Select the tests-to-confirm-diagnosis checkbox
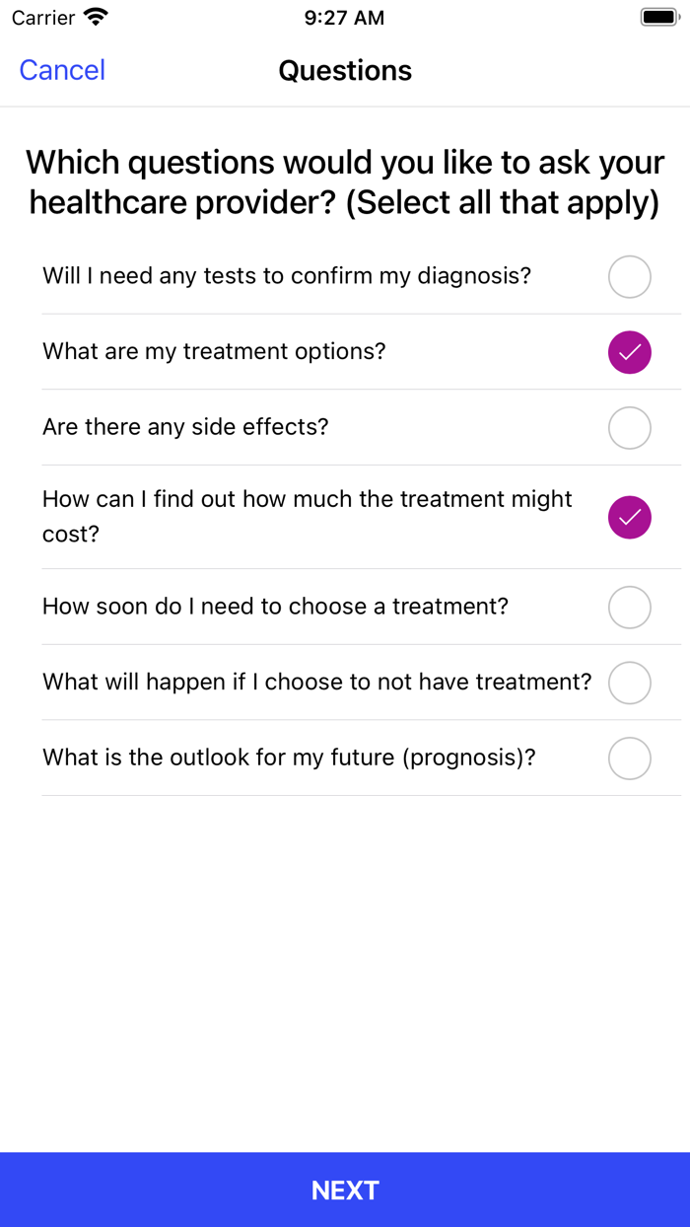 click(629, 277)
